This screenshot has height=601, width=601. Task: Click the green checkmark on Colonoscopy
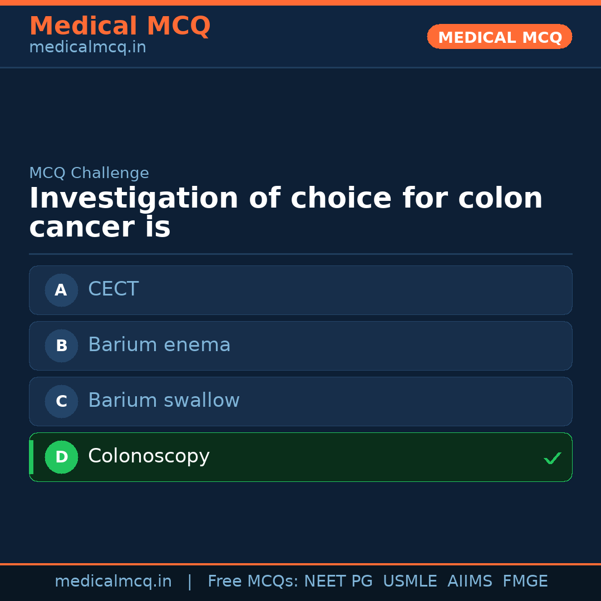(552, 459)
